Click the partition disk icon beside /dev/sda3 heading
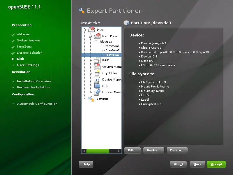This screenshot has width=233, height=175. click(126, 23)
